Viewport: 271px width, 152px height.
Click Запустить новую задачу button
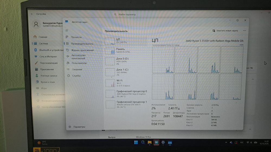coord(225,31)
